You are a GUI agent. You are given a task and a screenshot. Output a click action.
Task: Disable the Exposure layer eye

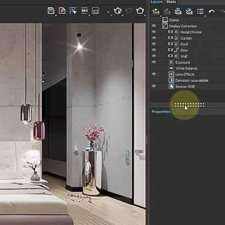tap(154, 62)
